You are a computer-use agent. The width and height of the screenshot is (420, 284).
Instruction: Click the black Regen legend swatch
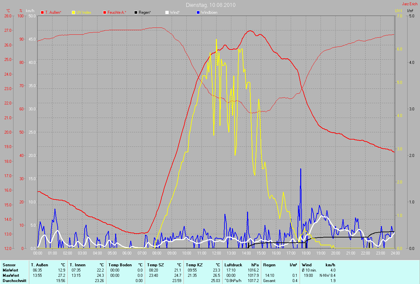tap(136, 12)
